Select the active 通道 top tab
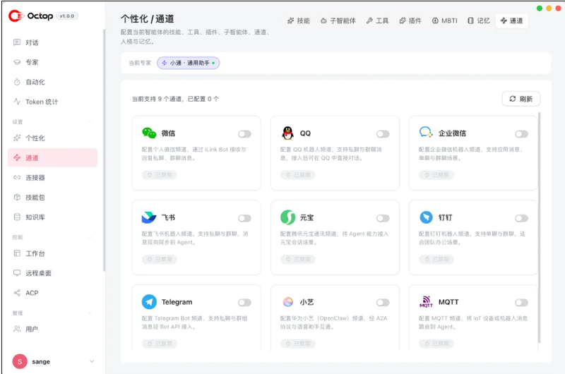The image size is (565, 374). pyautogui.click(x=511, y=21)
